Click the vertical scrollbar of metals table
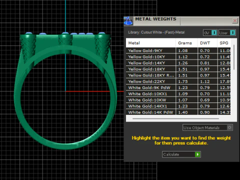This screenshot has height=180, width=240. [234, 57]
